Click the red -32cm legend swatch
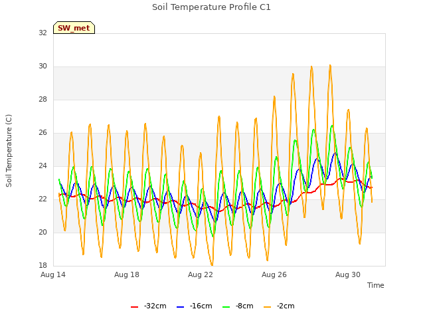Screen dimensions: 425x319 pyautogui.click(x=134, y=307)
